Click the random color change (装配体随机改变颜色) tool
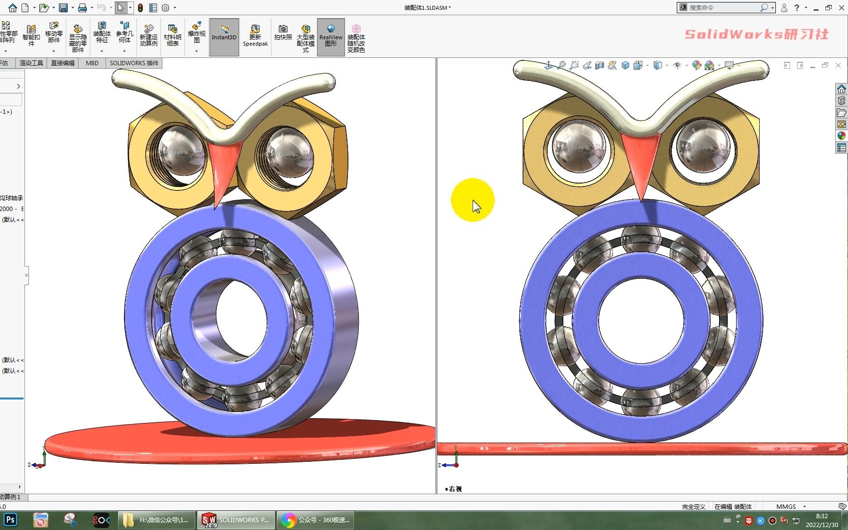The height and width of the screenshot is (530, 848). 356,38
